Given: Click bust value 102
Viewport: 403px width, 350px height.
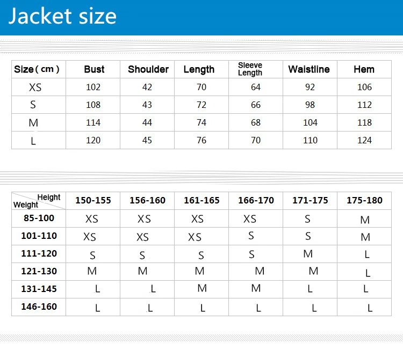Looking at the screenshot, I should pyautogui.click(x=93, y=87).
